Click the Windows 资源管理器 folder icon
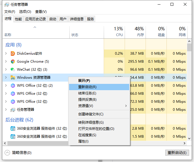 13,78
